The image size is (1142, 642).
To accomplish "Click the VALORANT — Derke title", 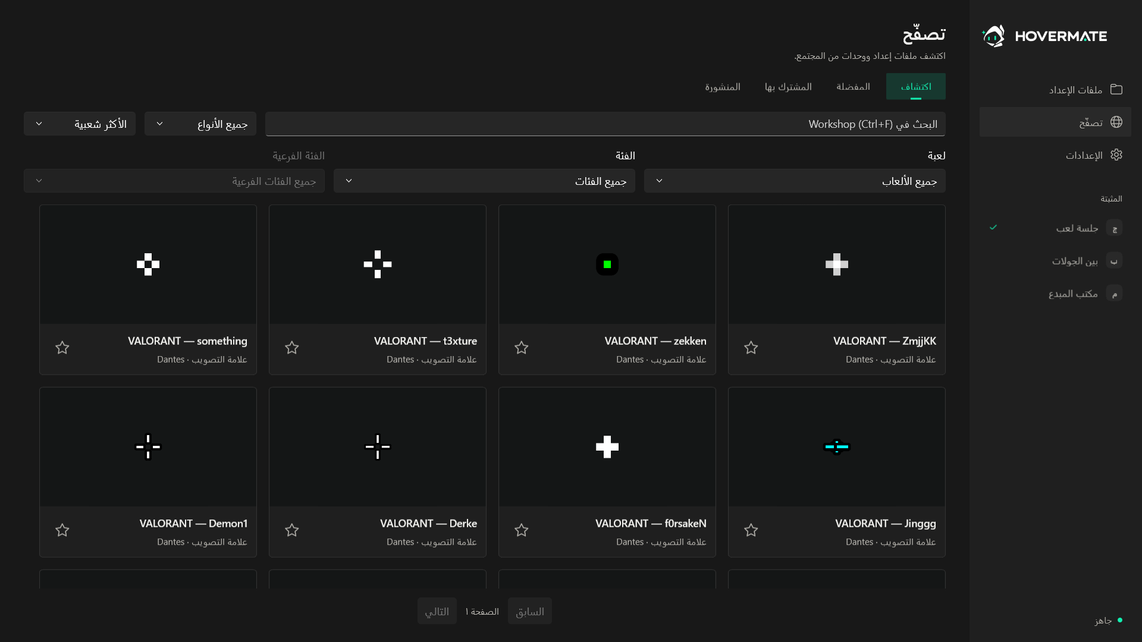I will coord(428,524).
